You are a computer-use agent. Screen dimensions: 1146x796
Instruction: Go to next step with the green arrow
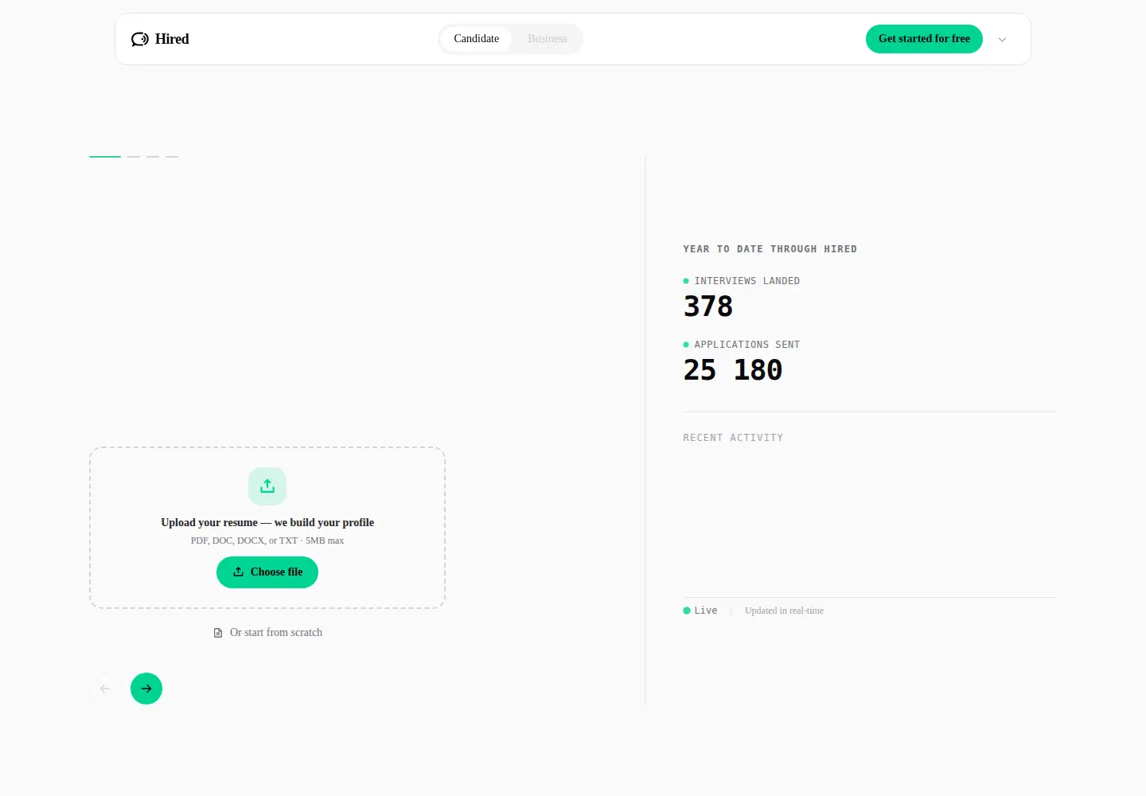(146, 689)
